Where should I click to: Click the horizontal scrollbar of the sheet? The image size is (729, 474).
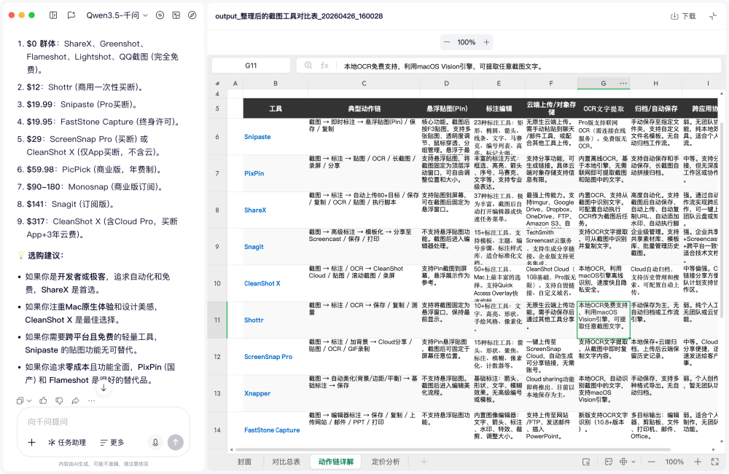click(453, 449)
